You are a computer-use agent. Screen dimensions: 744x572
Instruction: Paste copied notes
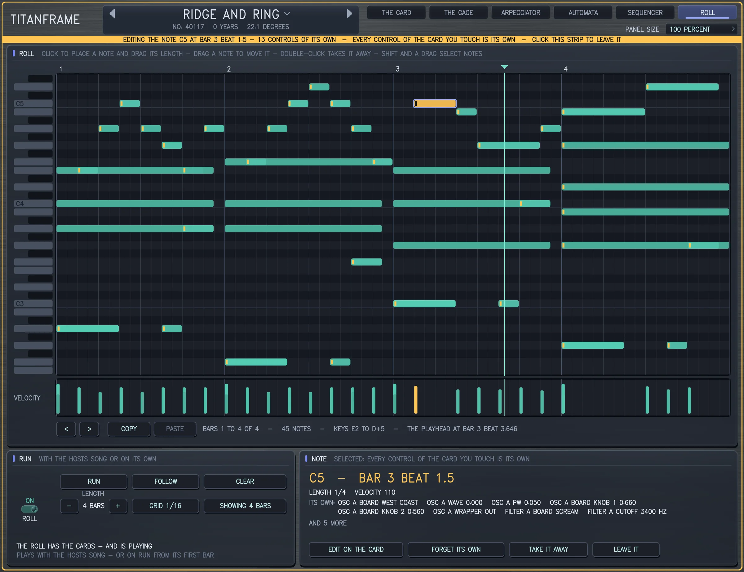click(x=175, y=429)
